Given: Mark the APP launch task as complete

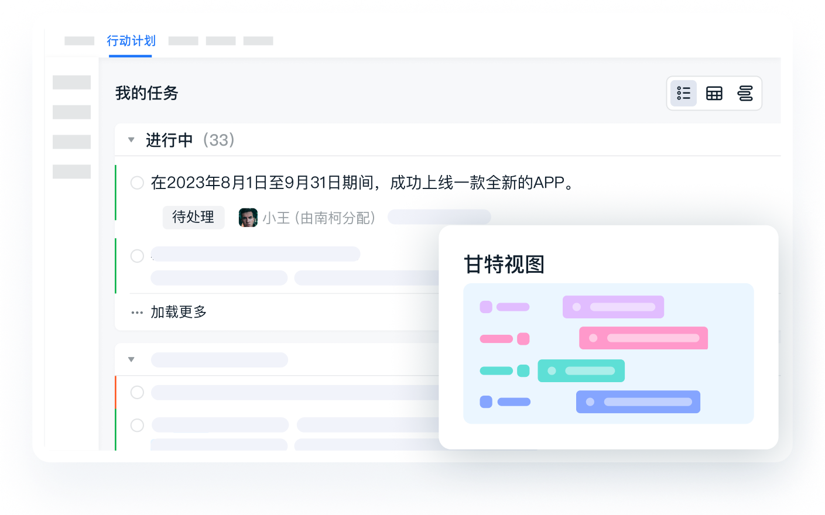Looking at the screenshot, I should 137,183.
